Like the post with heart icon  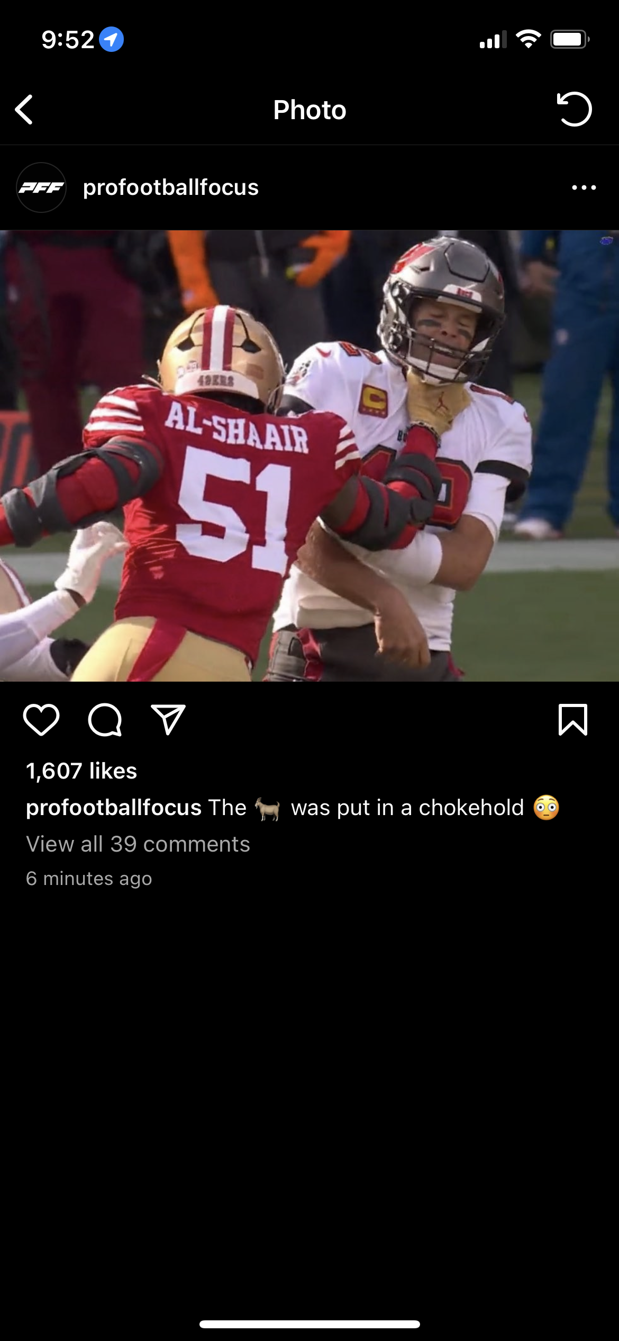[41, 720]
